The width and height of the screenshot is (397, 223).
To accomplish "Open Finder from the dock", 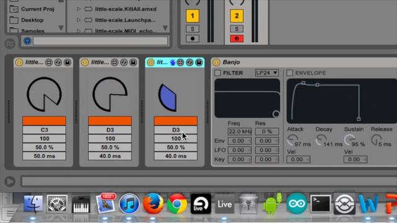I will point(33,204).
